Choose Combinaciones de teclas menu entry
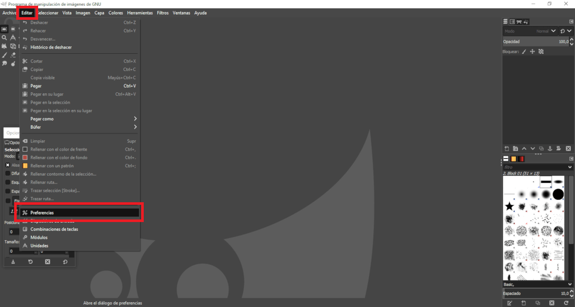Screen dimensions: 575x307 (80, 229)
